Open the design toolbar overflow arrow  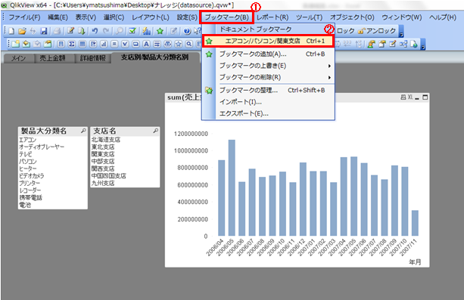tap(423, 45)
